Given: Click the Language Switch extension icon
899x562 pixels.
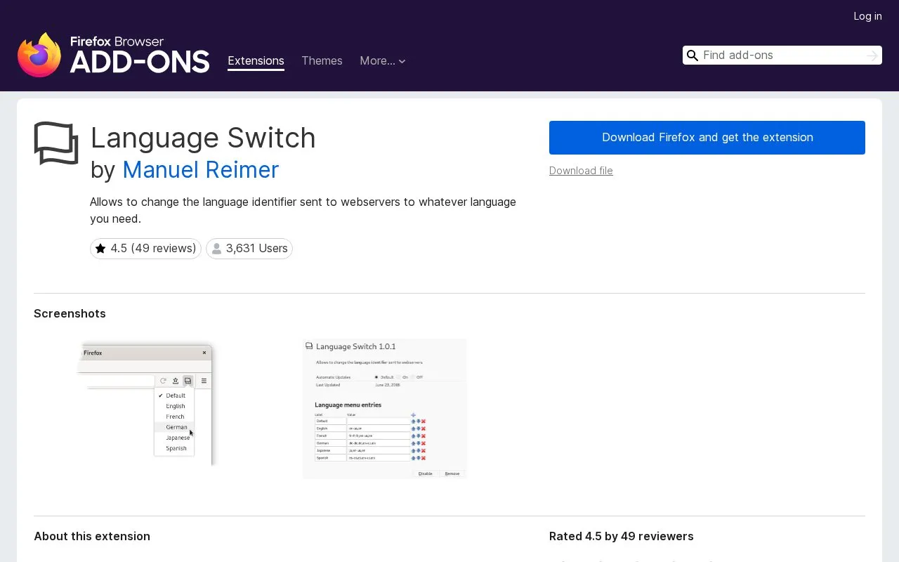Looking at the screenshot, I should pyautogui.click(x=56, y=143).
